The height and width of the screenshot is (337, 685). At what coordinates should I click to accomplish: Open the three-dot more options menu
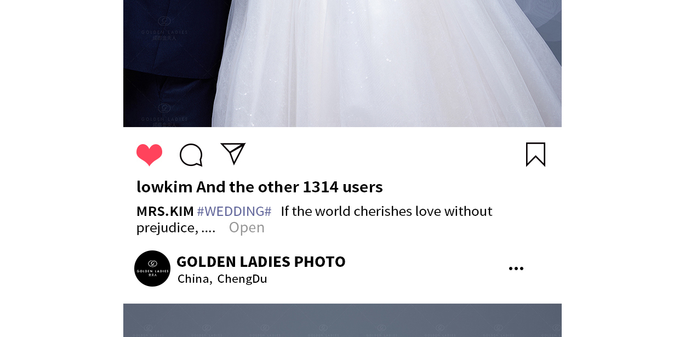point(516,269)
